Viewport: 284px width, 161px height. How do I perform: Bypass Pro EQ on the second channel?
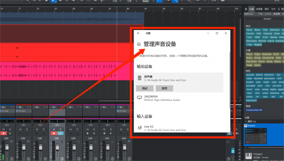(x=17, y=111)
